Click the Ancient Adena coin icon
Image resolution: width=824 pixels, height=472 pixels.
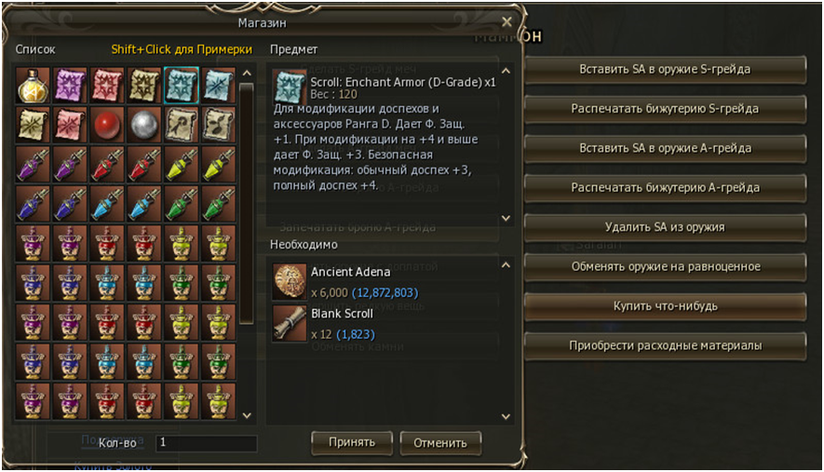point(289,281)
